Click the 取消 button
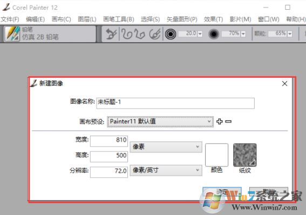This screenshot has height=215, width=306. (269, 191)
